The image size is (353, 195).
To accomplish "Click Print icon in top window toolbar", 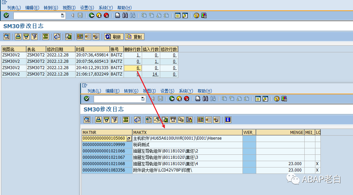I will click(118, 15).
